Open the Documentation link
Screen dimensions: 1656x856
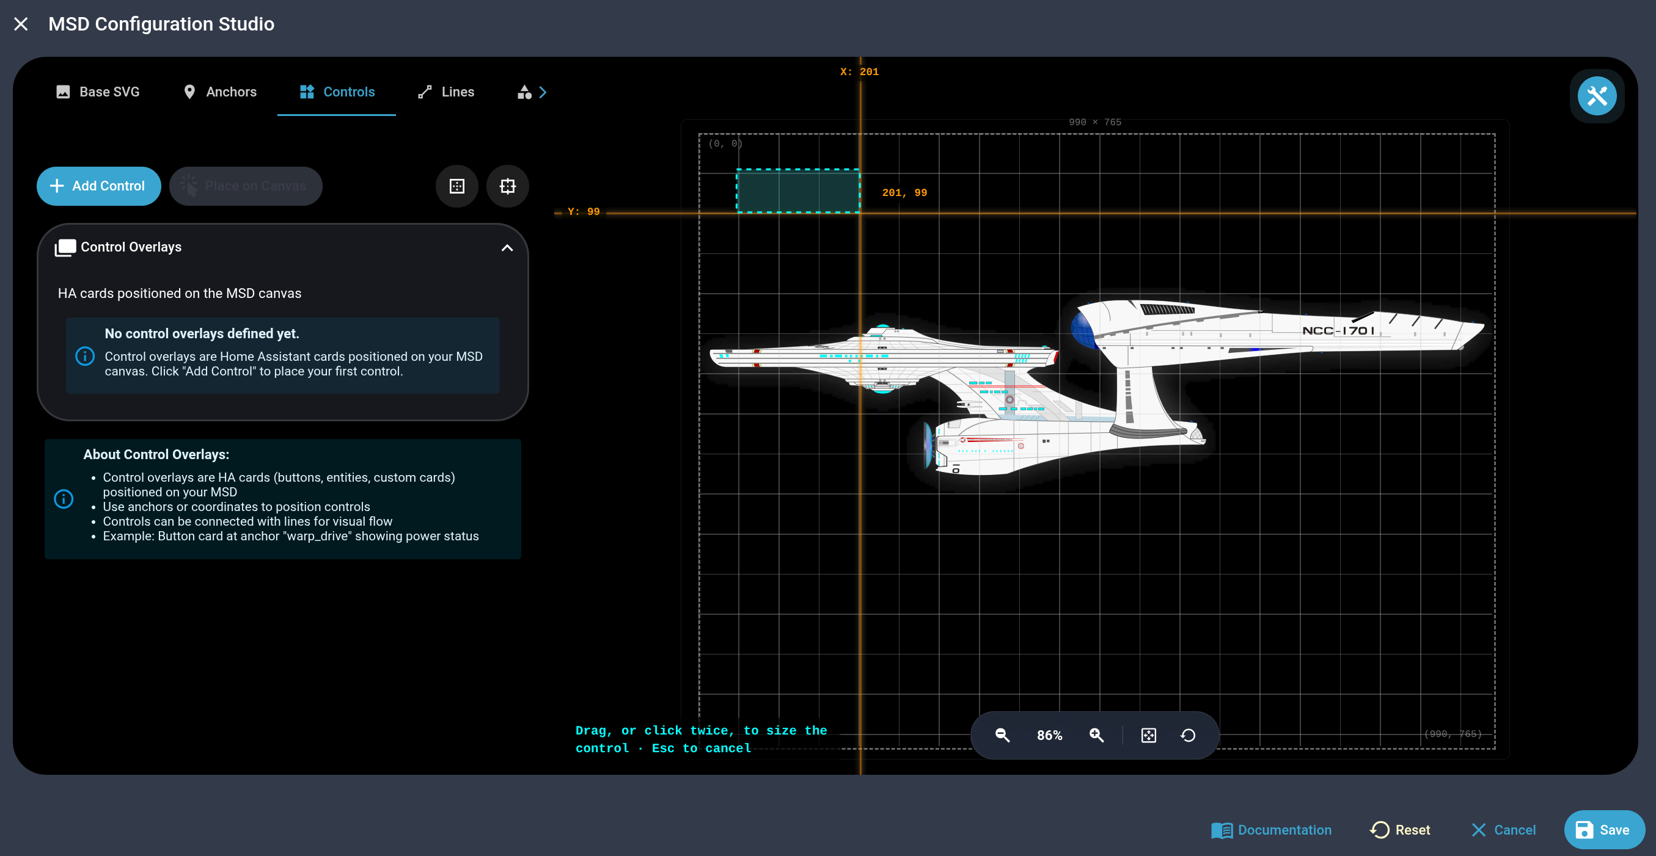point(1271,830)
